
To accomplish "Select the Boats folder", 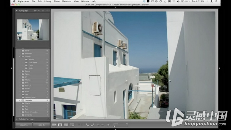I will pyautogui.click(x=33, y=51).
